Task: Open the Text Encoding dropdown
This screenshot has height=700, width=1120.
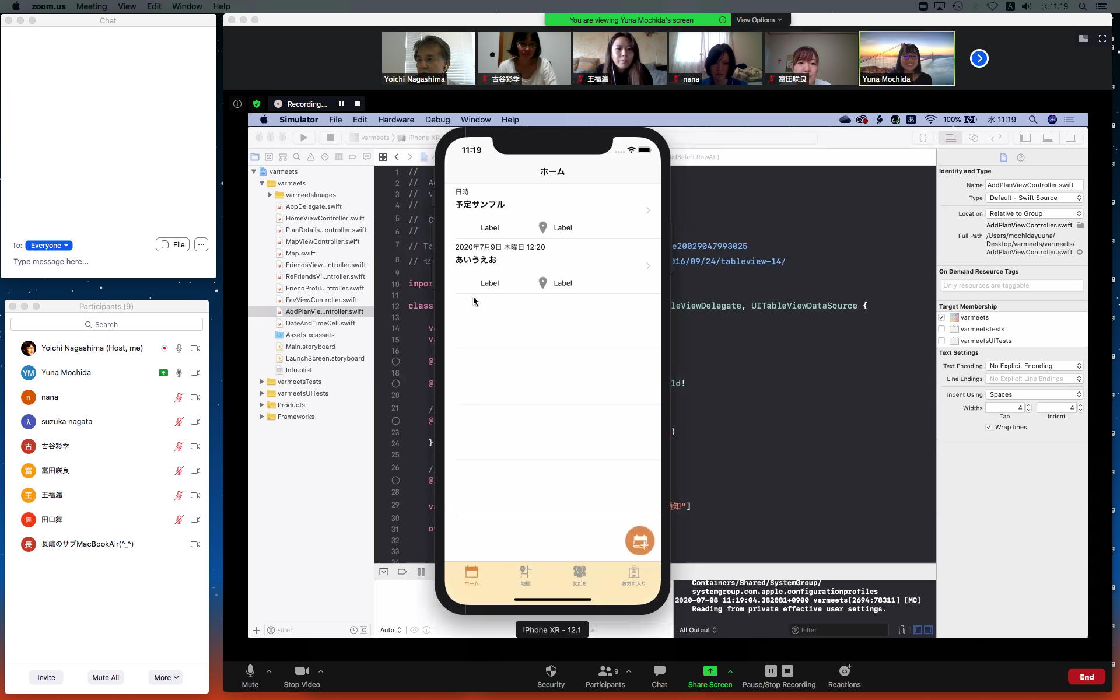Action: (x=1034, y=366)
